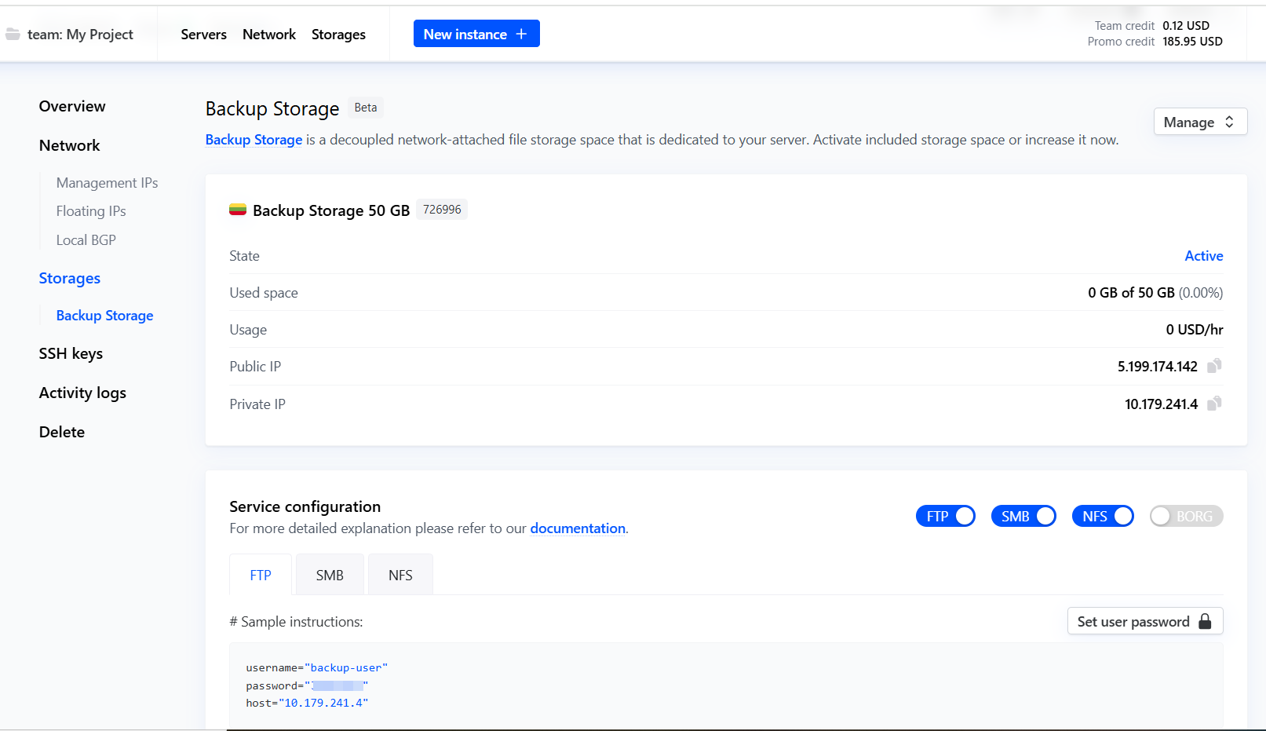
Task: Copy the Public IP address
Action: coord(1214,366)
